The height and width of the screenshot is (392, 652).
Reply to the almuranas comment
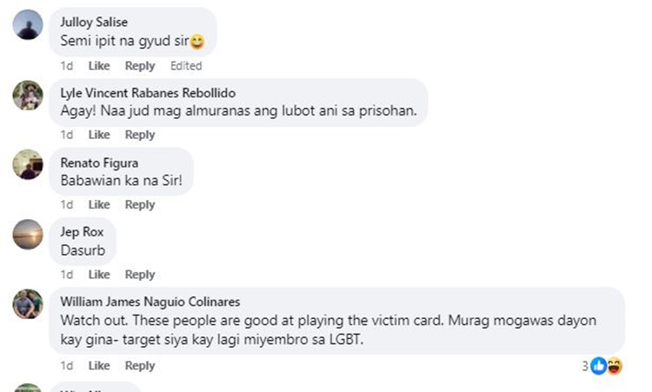pyautogui.click(x=140, y=135)
